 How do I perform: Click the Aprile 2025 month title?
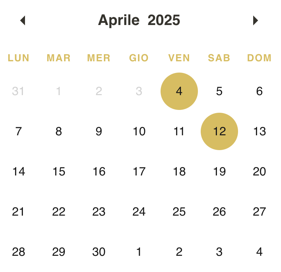click(x=139, y=20)
